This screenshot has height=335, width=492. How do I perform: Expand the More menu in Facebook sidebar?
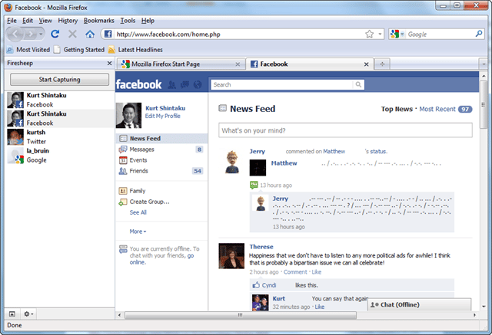click(x=138, y=232)
